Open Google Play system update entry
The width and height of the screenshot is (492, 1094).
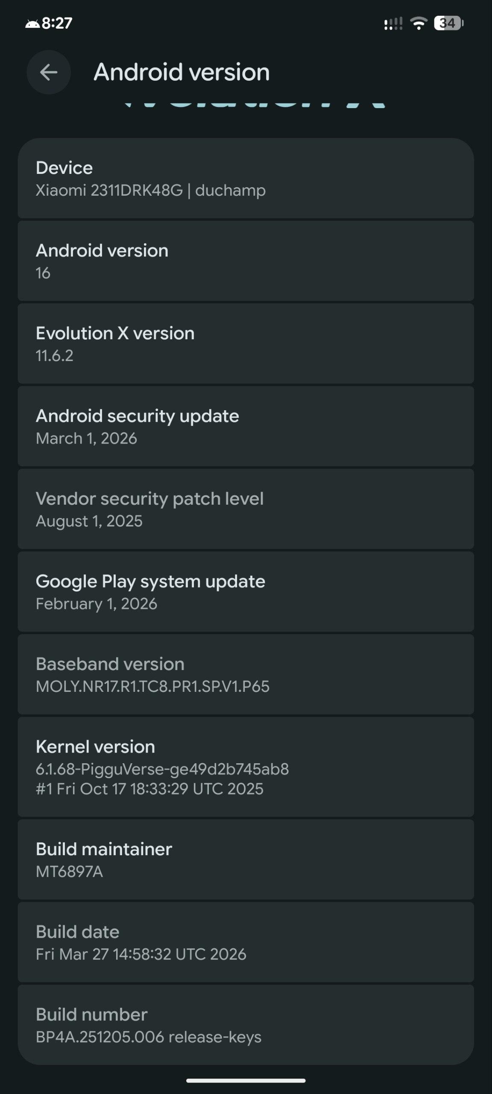pyautogui.click(x=246, y=591)
